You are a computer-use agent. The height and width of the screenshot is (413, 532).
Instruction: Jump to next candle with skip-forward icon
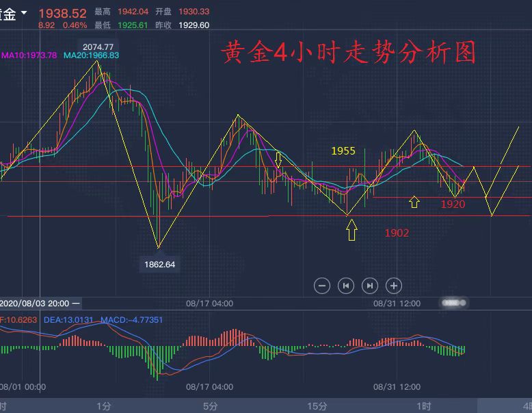coord(370,286)
